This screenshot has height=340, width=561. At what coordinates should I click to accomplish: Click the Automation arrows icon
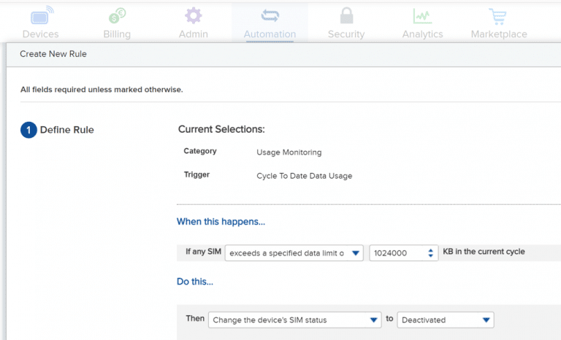(270, 16)
